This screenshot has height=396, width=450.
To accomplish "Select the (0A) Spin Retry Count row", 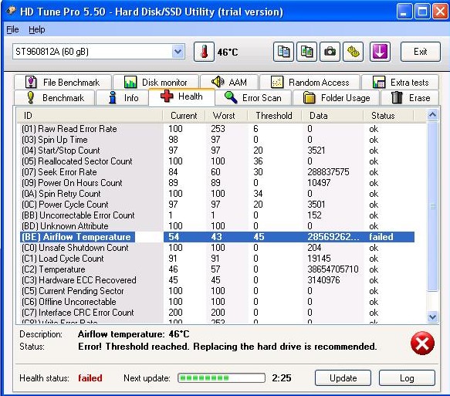I will point(217,194).
